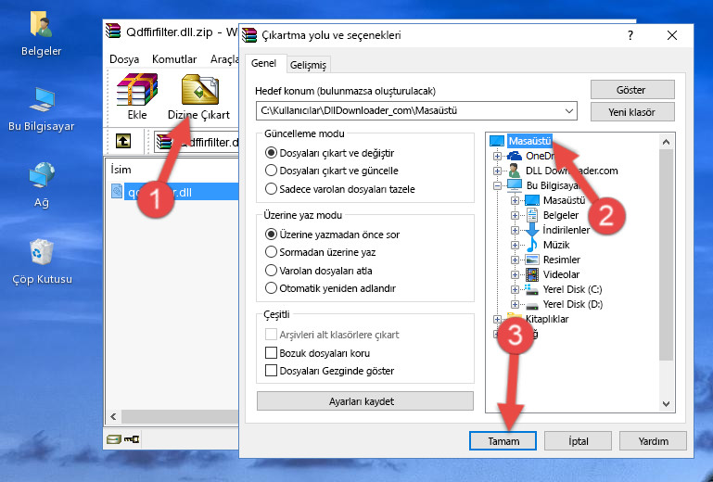Select 'Sormadan üzerine yaz' option
The image size is (713, 482).
(271, 252)
